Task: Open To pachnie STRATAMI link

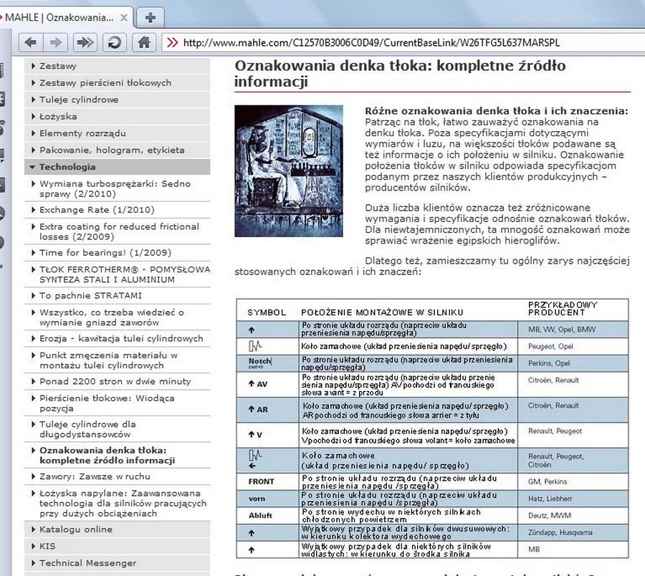Action: (x=90, y=296)
